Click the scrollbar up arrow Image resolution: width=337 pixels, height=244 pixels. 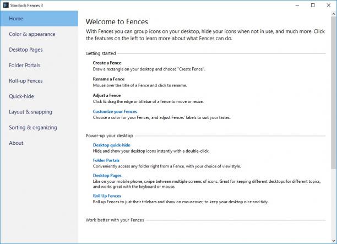334,14
